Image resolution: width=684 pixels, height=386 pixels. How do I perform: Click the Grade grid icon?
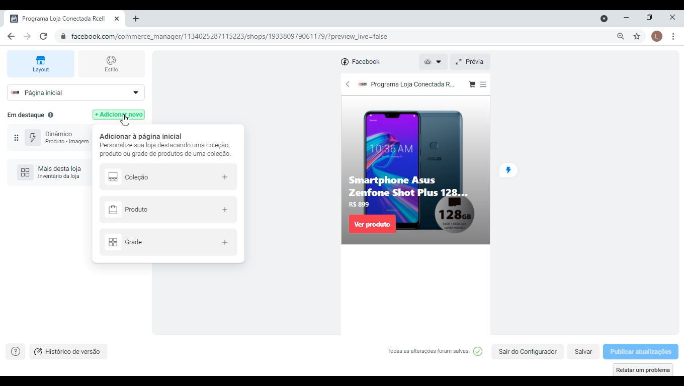click(x=113, y=242)
